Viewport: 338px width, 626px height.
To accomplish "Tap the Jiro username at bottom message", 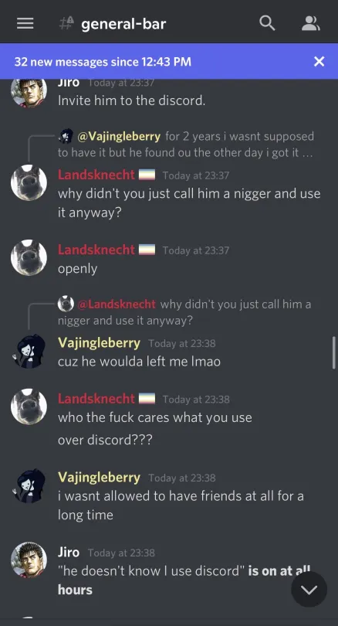I will 69,552.
